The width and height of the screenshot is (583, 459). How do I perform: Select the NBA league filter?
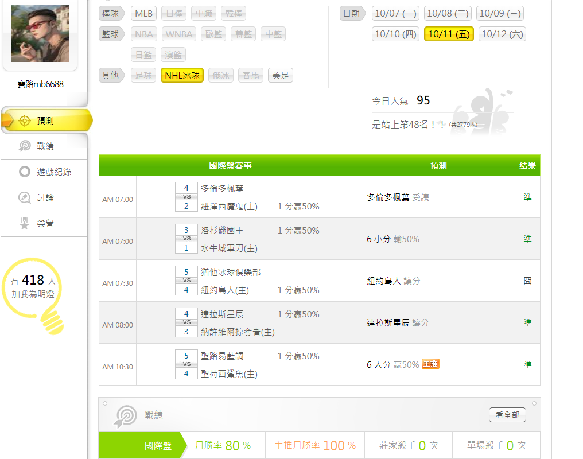[x=143, y=34]
